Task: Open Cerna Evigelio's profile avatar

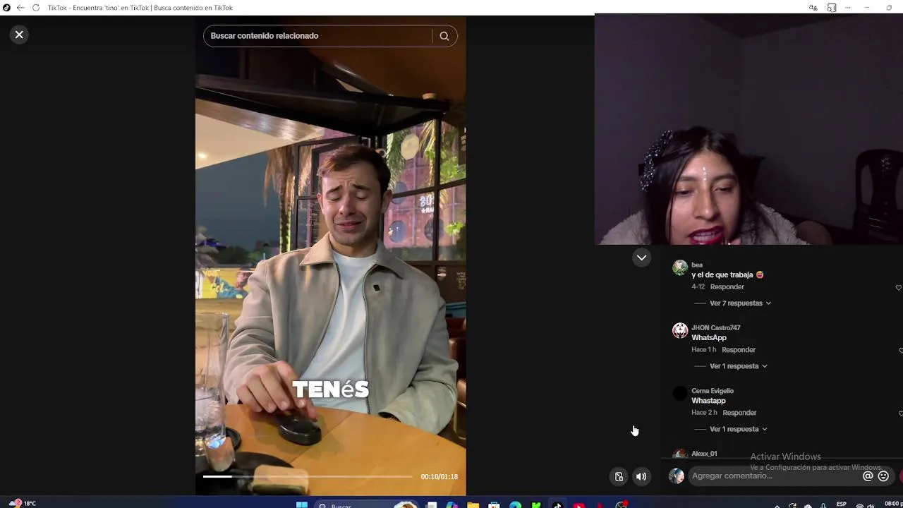Action: [680, 393]
